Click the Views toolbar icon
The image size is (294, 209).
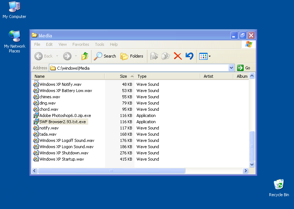click(x=203, y=56)
